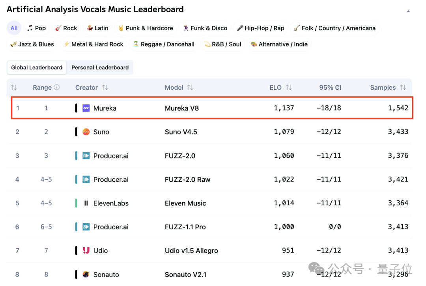Image resolution: width=426 pixels, height=286 pixels.
Task: Toggle the Pop genre filter
Action: coord(36,28)
